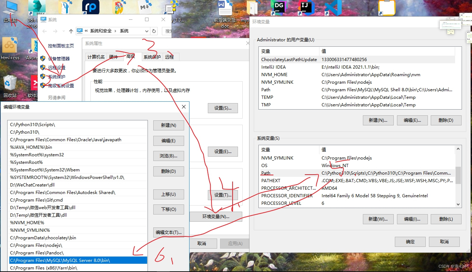
Task: Click 性能 设置(S)... button
Action: pos(223,108)
